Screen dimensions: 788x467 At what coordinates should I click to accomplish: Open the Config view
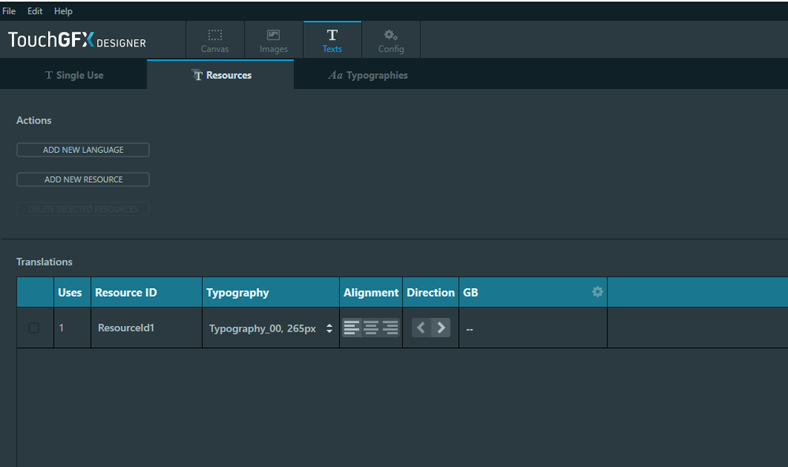pyautogui.click(x=391, y=40)
